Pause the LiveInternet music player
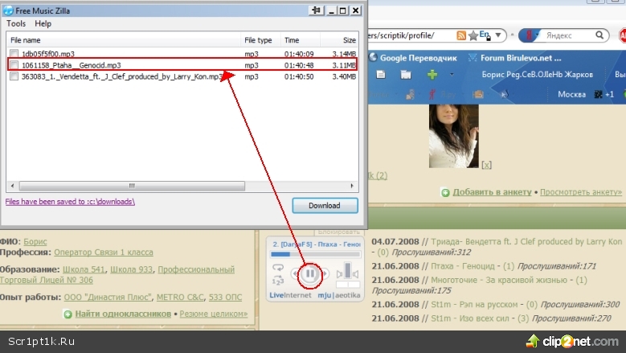The width and height of the screenshot is (626, 353). click(310, 274)
